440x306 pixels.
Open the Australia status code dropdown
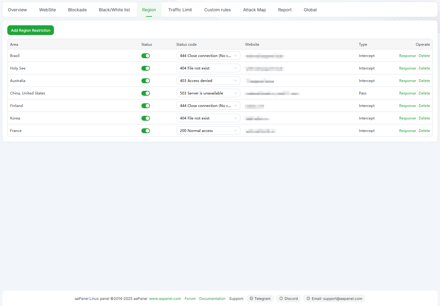tap(208, 81)
